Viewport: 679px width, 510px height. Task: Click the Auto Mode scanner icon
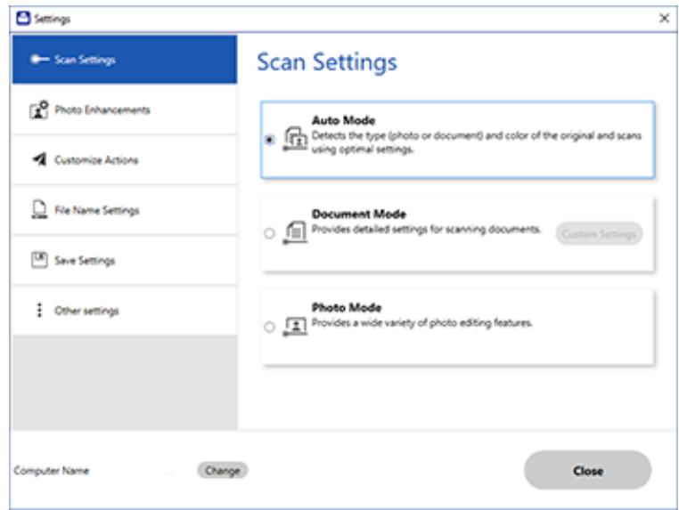point(295,139)
